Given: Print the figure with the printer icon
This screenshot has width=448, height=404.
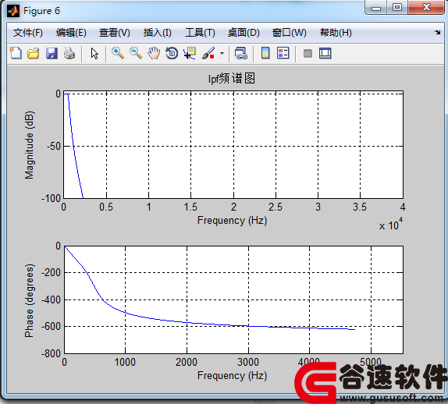Looking at the screenshot, I should point(69,53).
